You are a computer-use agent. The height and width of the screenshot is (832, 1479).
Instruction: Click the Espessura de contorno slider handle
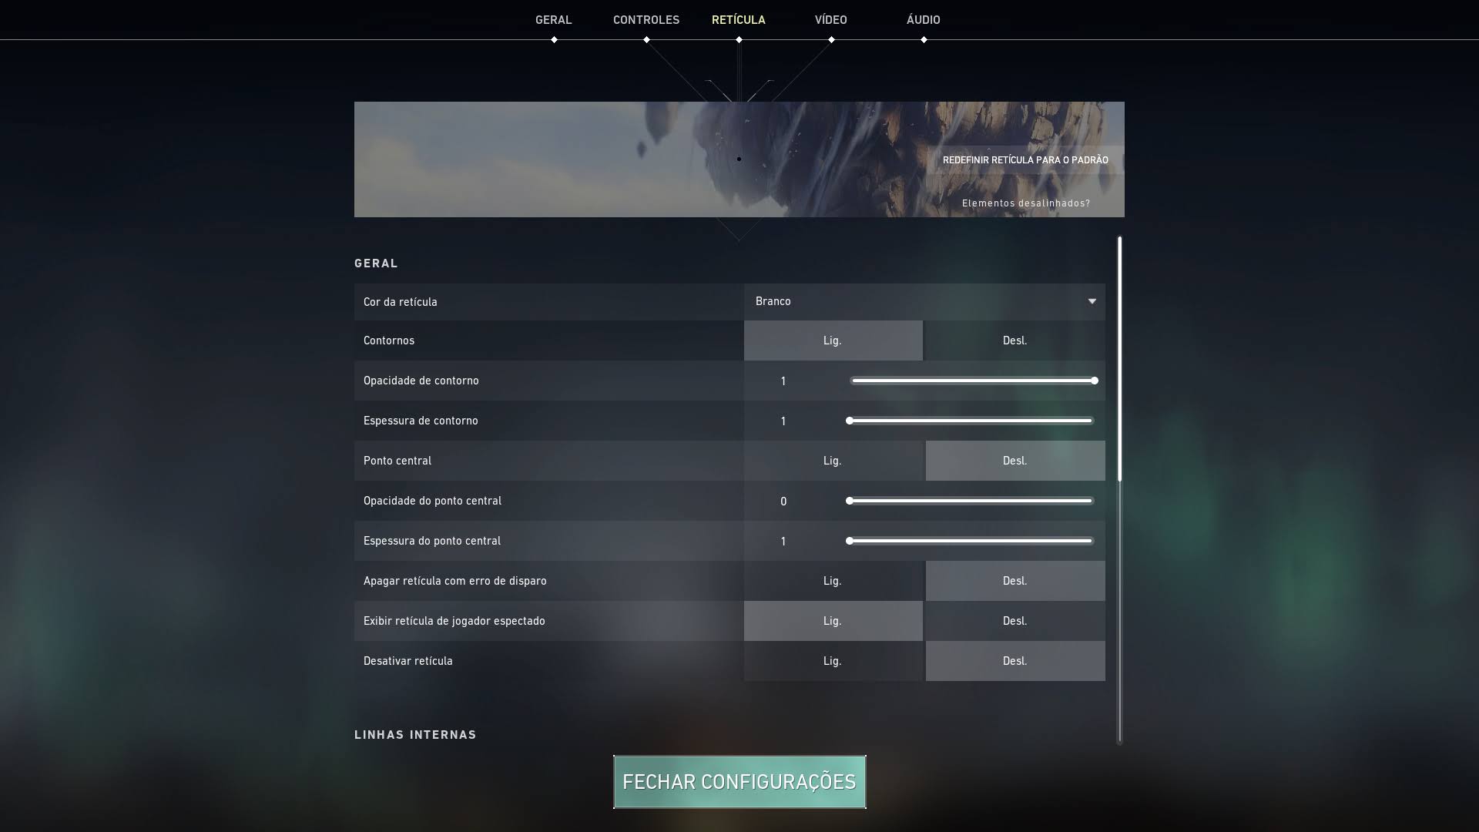[x=849, y=420]
